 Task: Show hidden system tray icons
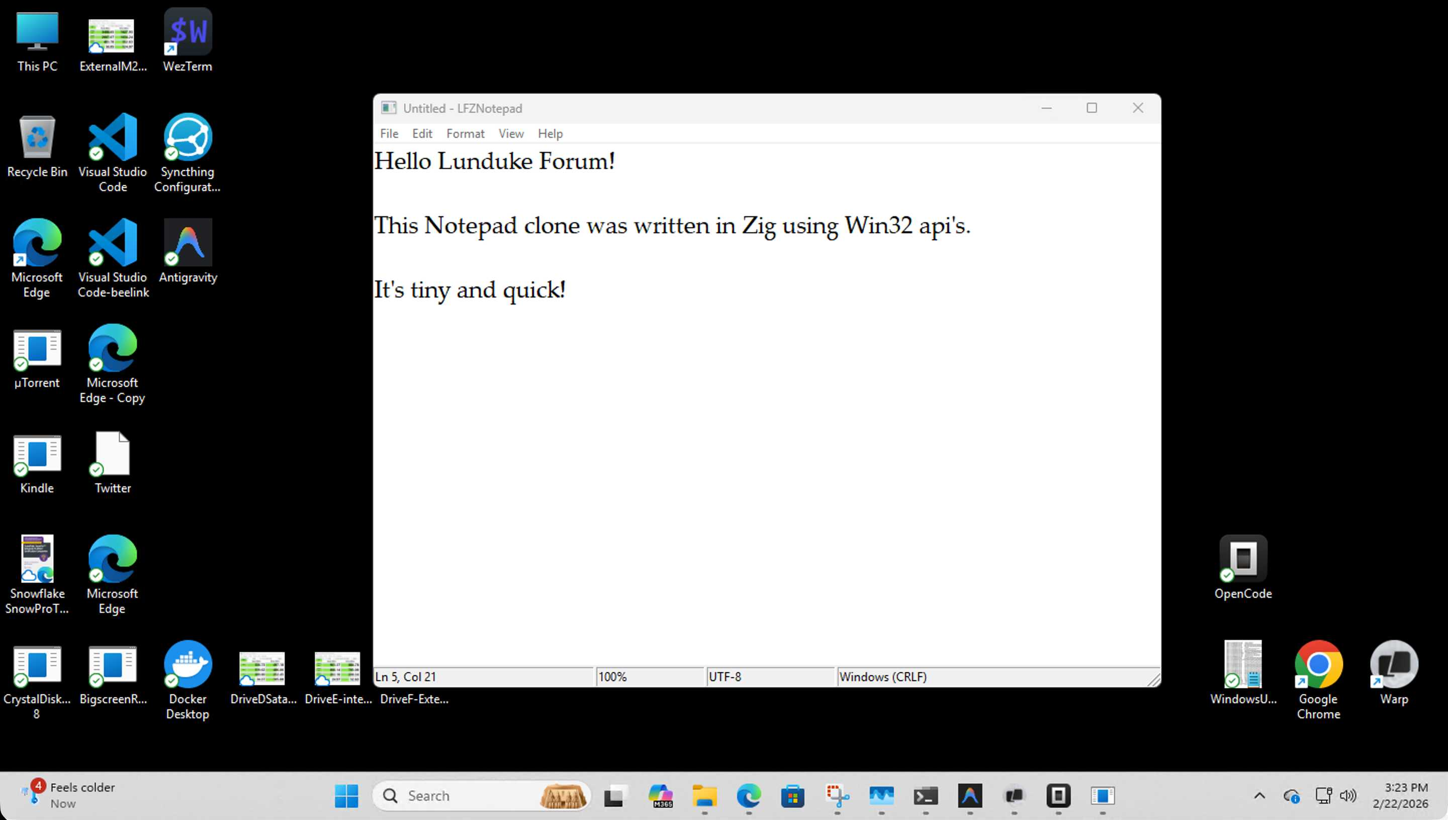[1259, 796]
